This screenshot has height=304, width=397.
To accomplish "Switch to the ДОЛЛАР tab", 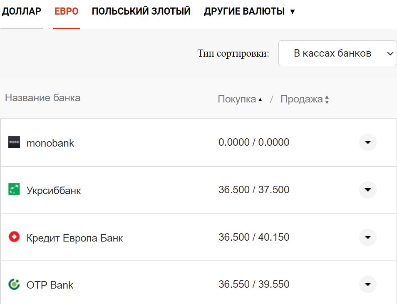I will coord(22,12).
